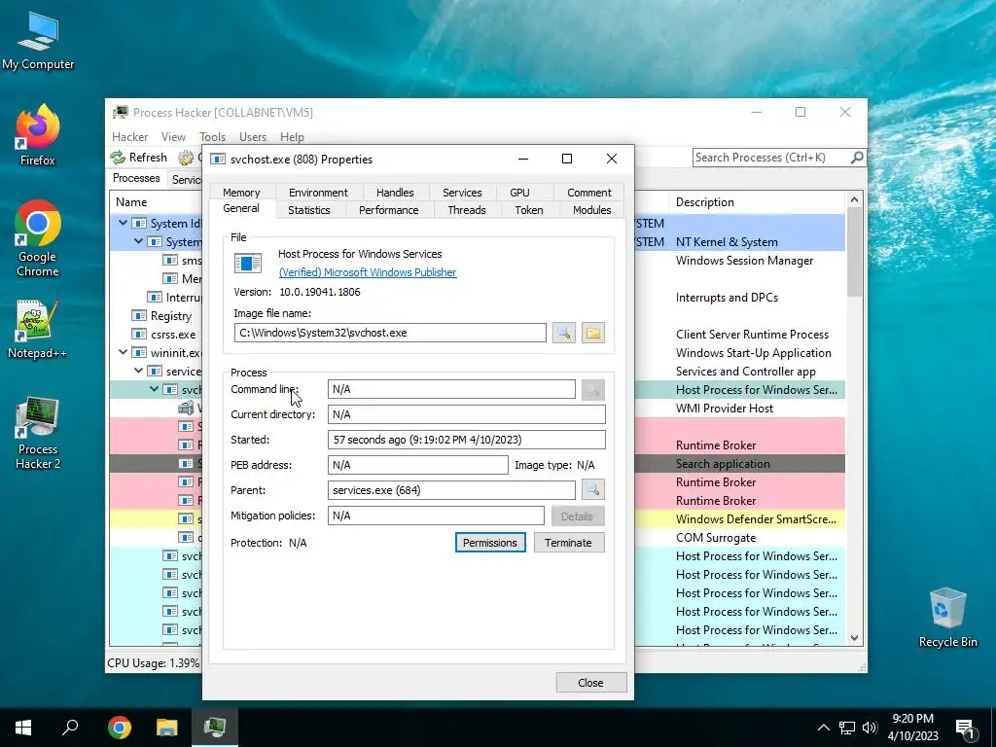The image size is (996, 747).
Task: Click Process Hacker taskbar icon
Action: point(215,728)
